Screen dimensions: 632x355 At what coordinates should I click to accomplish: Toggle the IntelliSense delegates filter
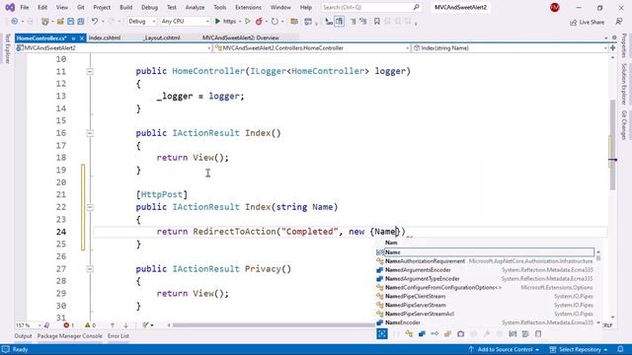[461, 333]
